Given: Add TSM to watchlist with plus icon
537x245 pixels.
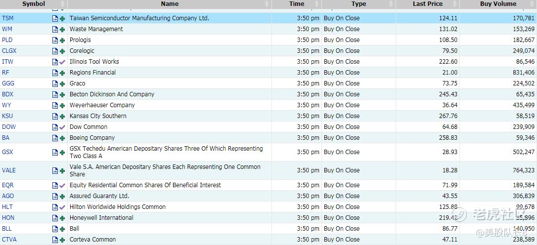Looking at the screenshot, I should 62,18.
